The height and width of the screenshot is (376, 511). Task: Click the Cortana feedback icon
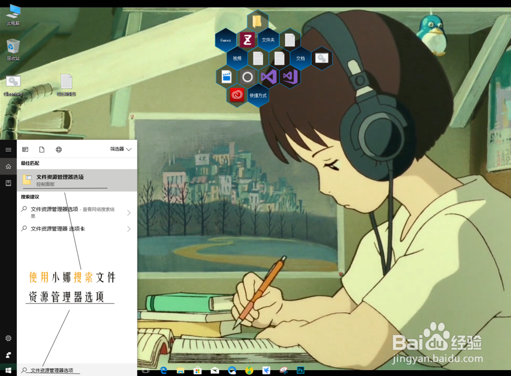9,355
